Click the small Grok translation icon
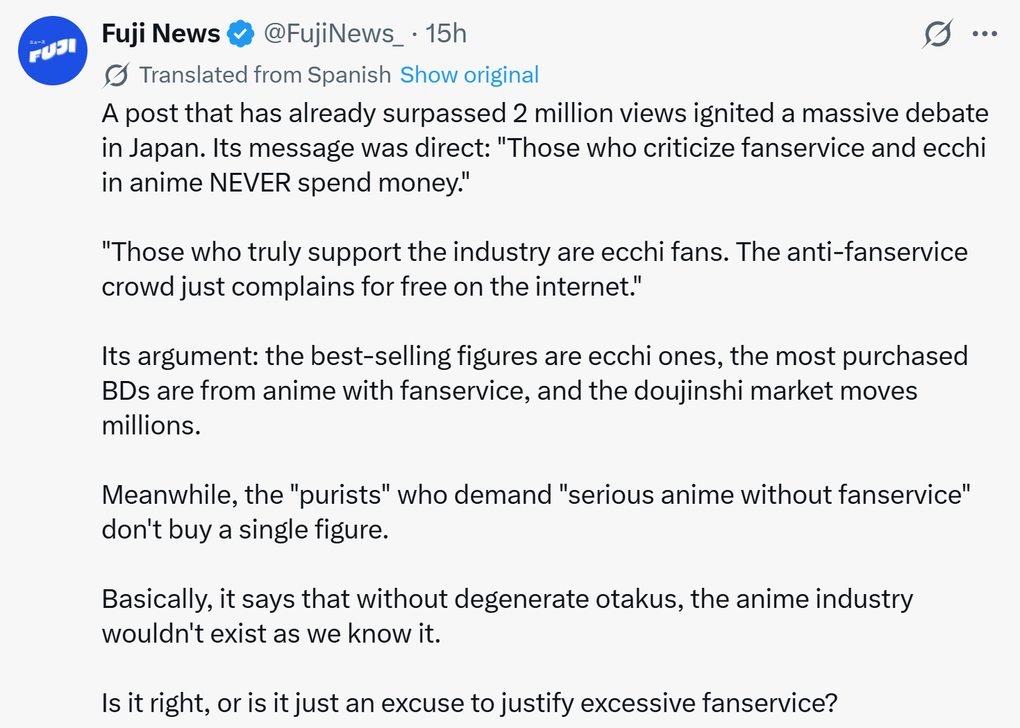 point(116,75)
